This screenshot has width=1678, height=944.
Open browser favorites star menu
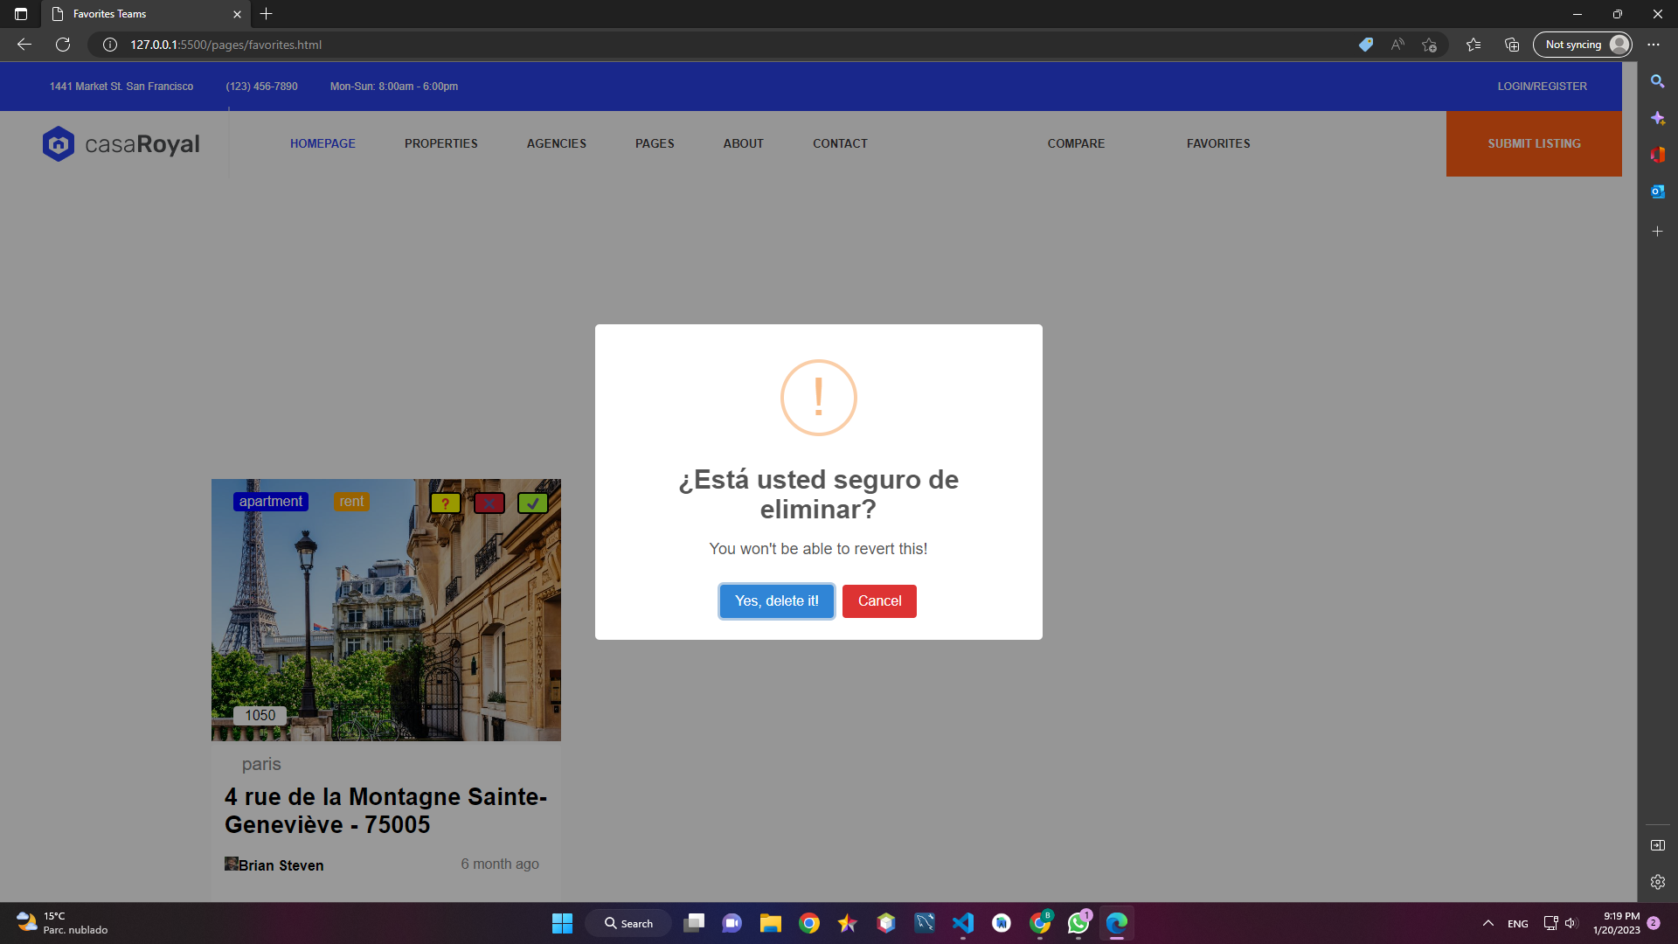[x=1473, y=45]
